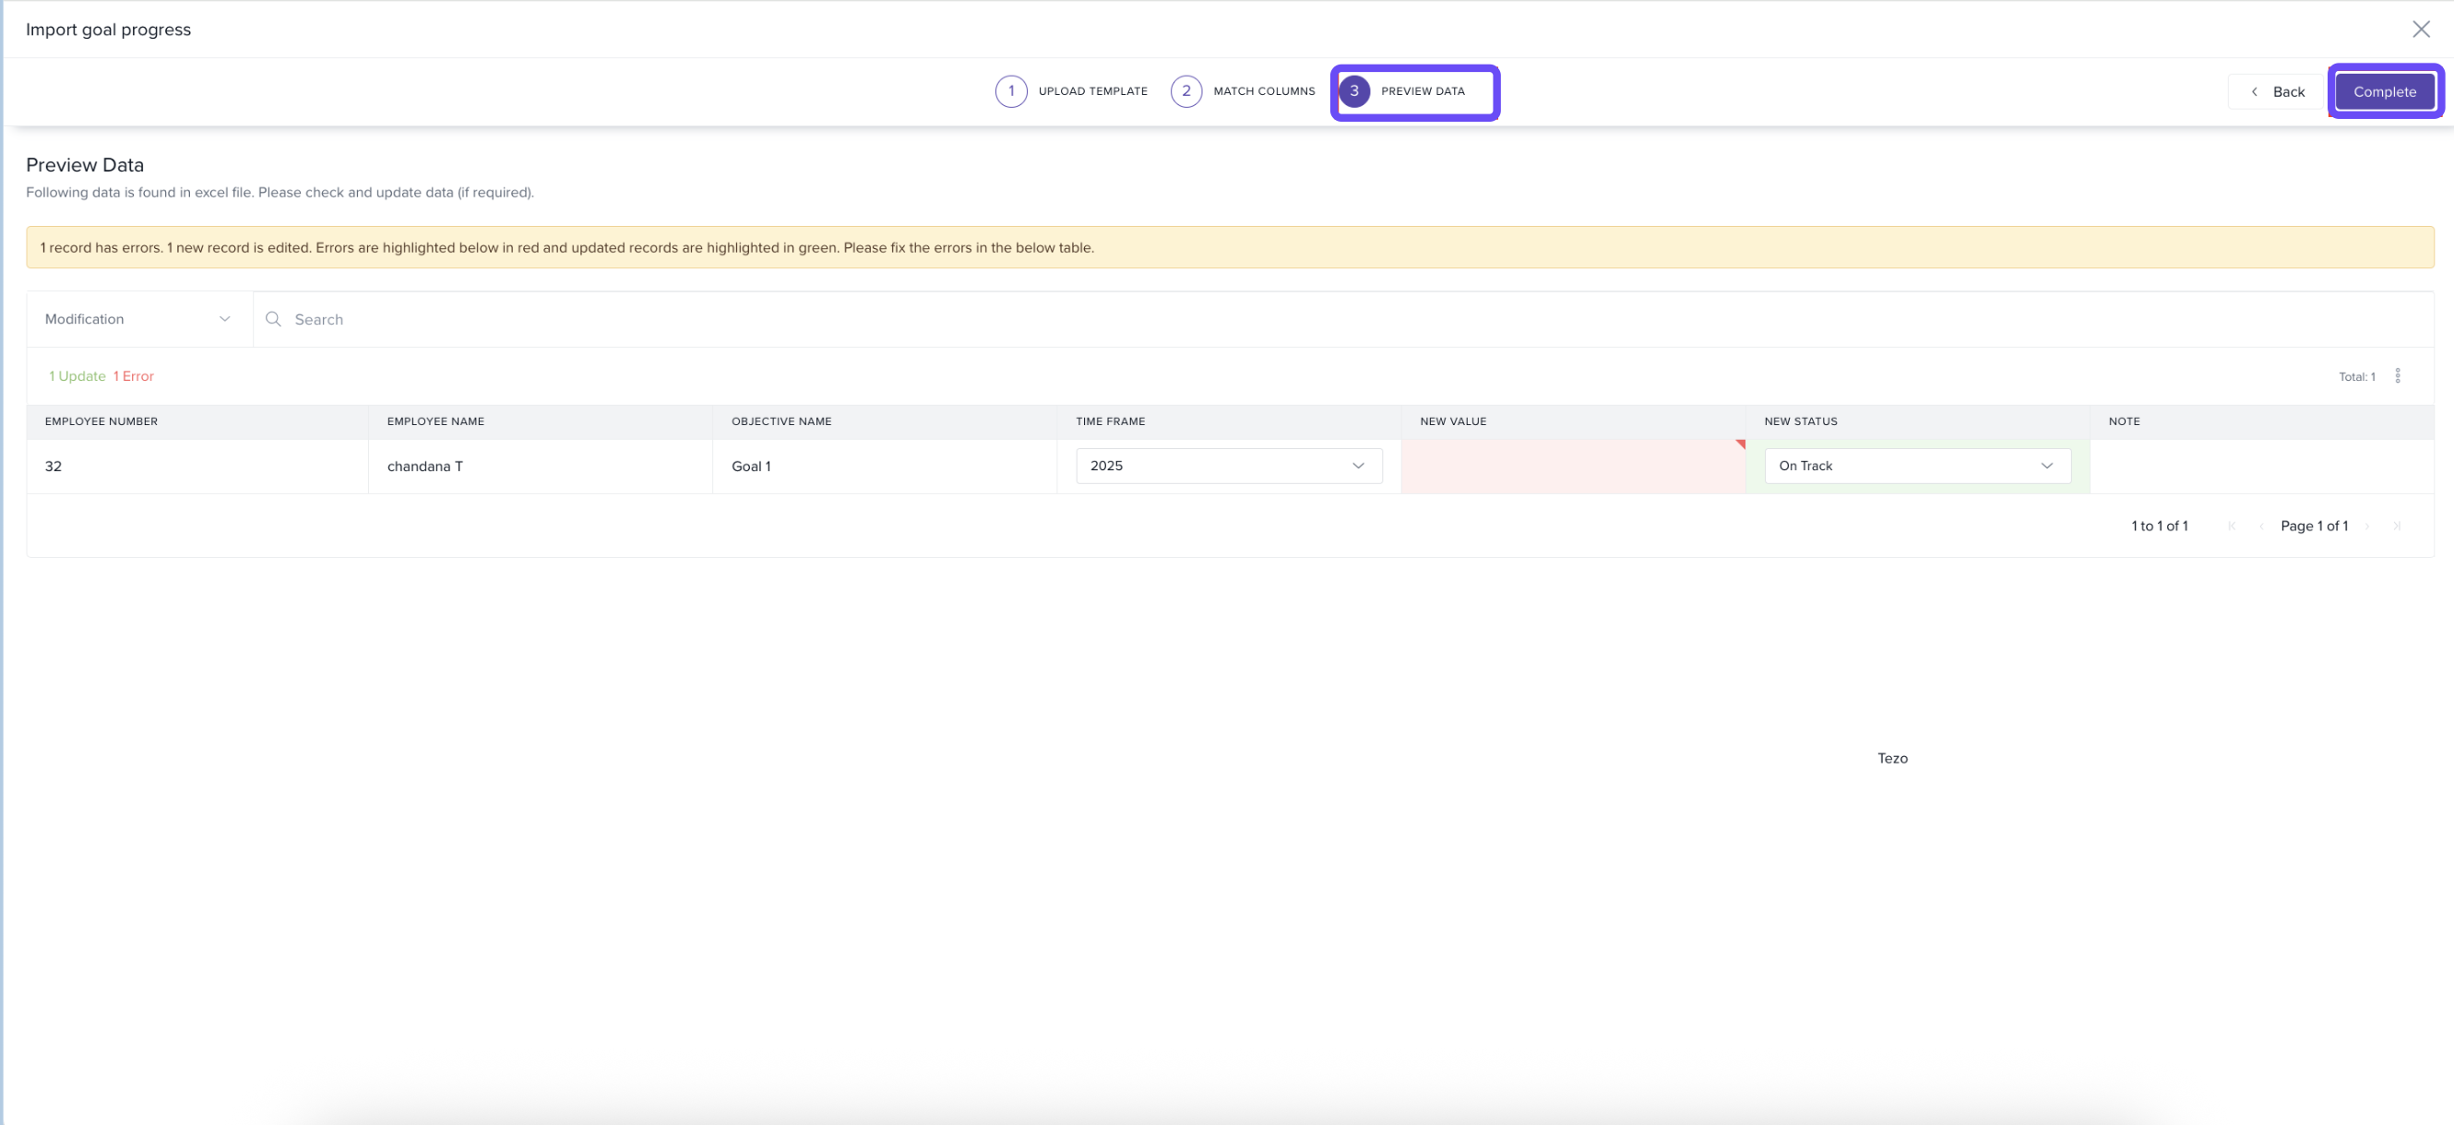Click the Back button

point(2277,92)
